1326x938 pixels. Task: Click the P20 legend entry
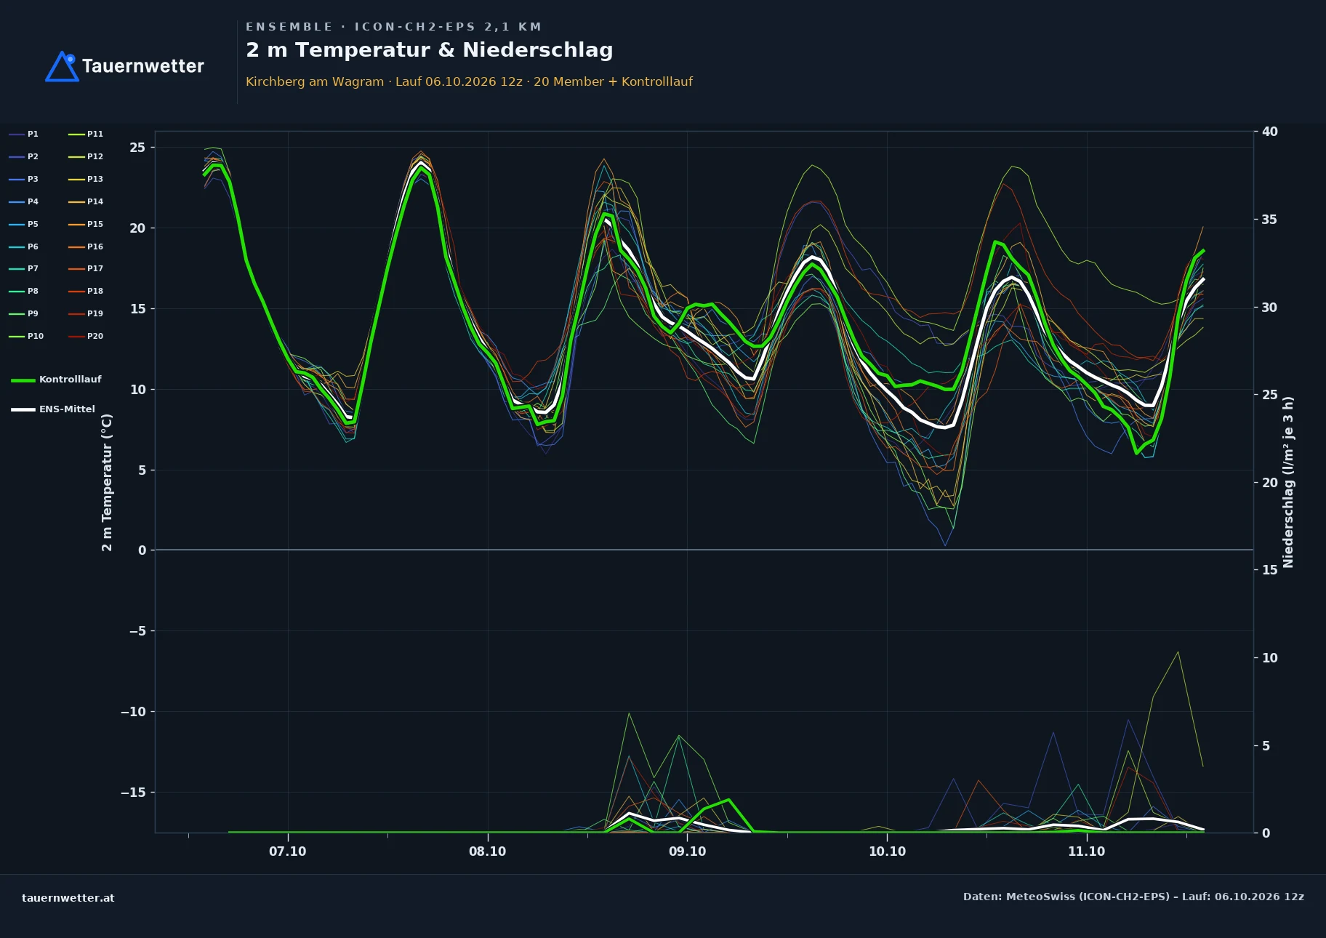(x=86, y=336)
